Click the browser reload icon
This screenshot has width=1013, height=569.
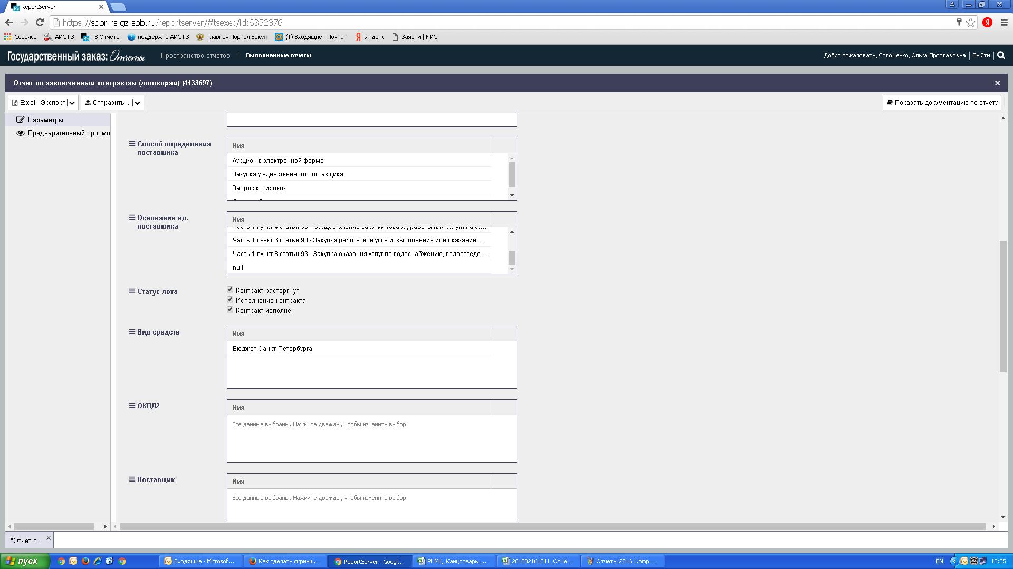tap(40, 23)
